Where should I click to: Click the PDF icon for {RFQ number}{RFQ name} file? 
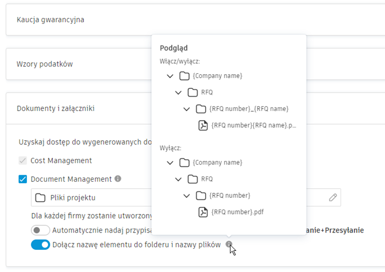click(203, 126)
